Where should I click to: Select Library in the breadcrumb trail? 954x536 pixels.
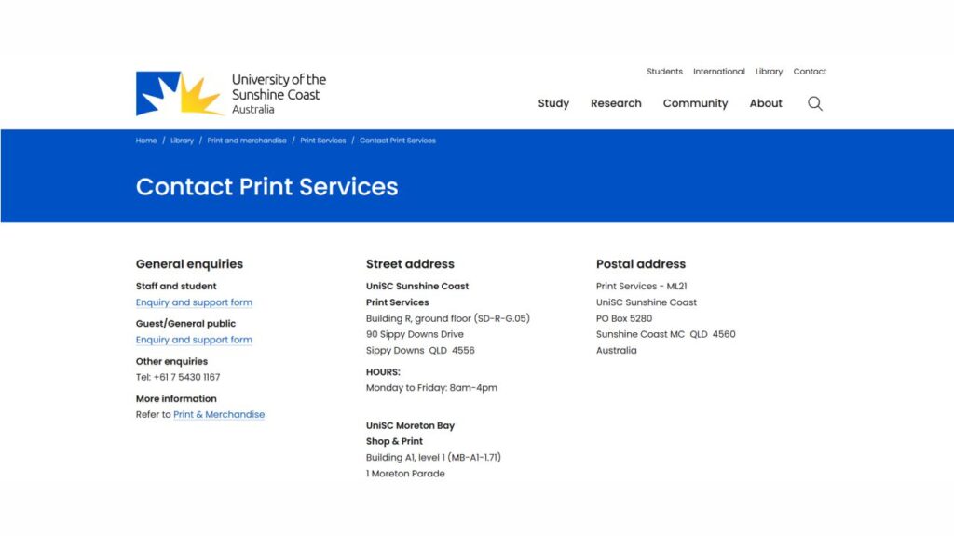182,141
